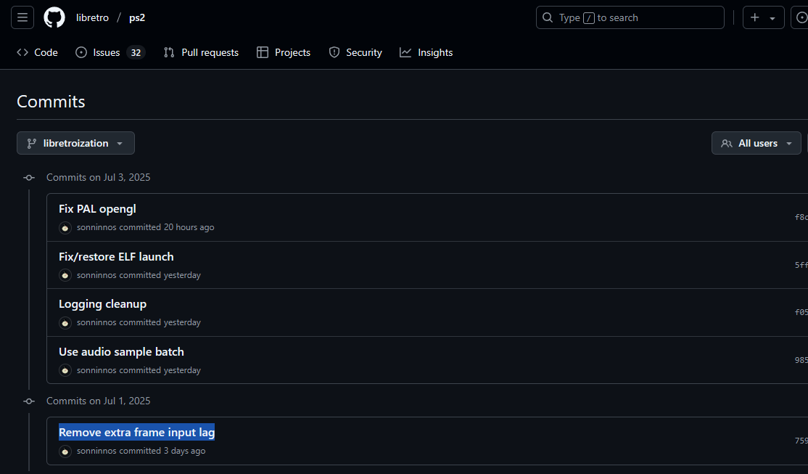
Task: Click the Projects table icon
Action: (x=263, y=52)
